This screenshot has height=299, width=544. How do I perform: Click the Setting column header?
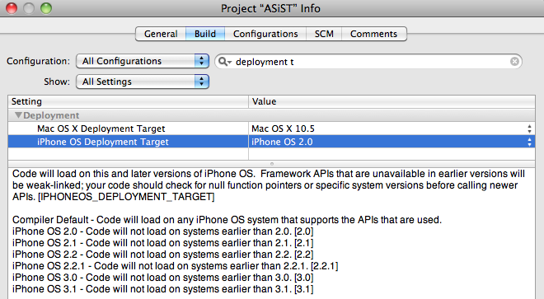(128, 101)
